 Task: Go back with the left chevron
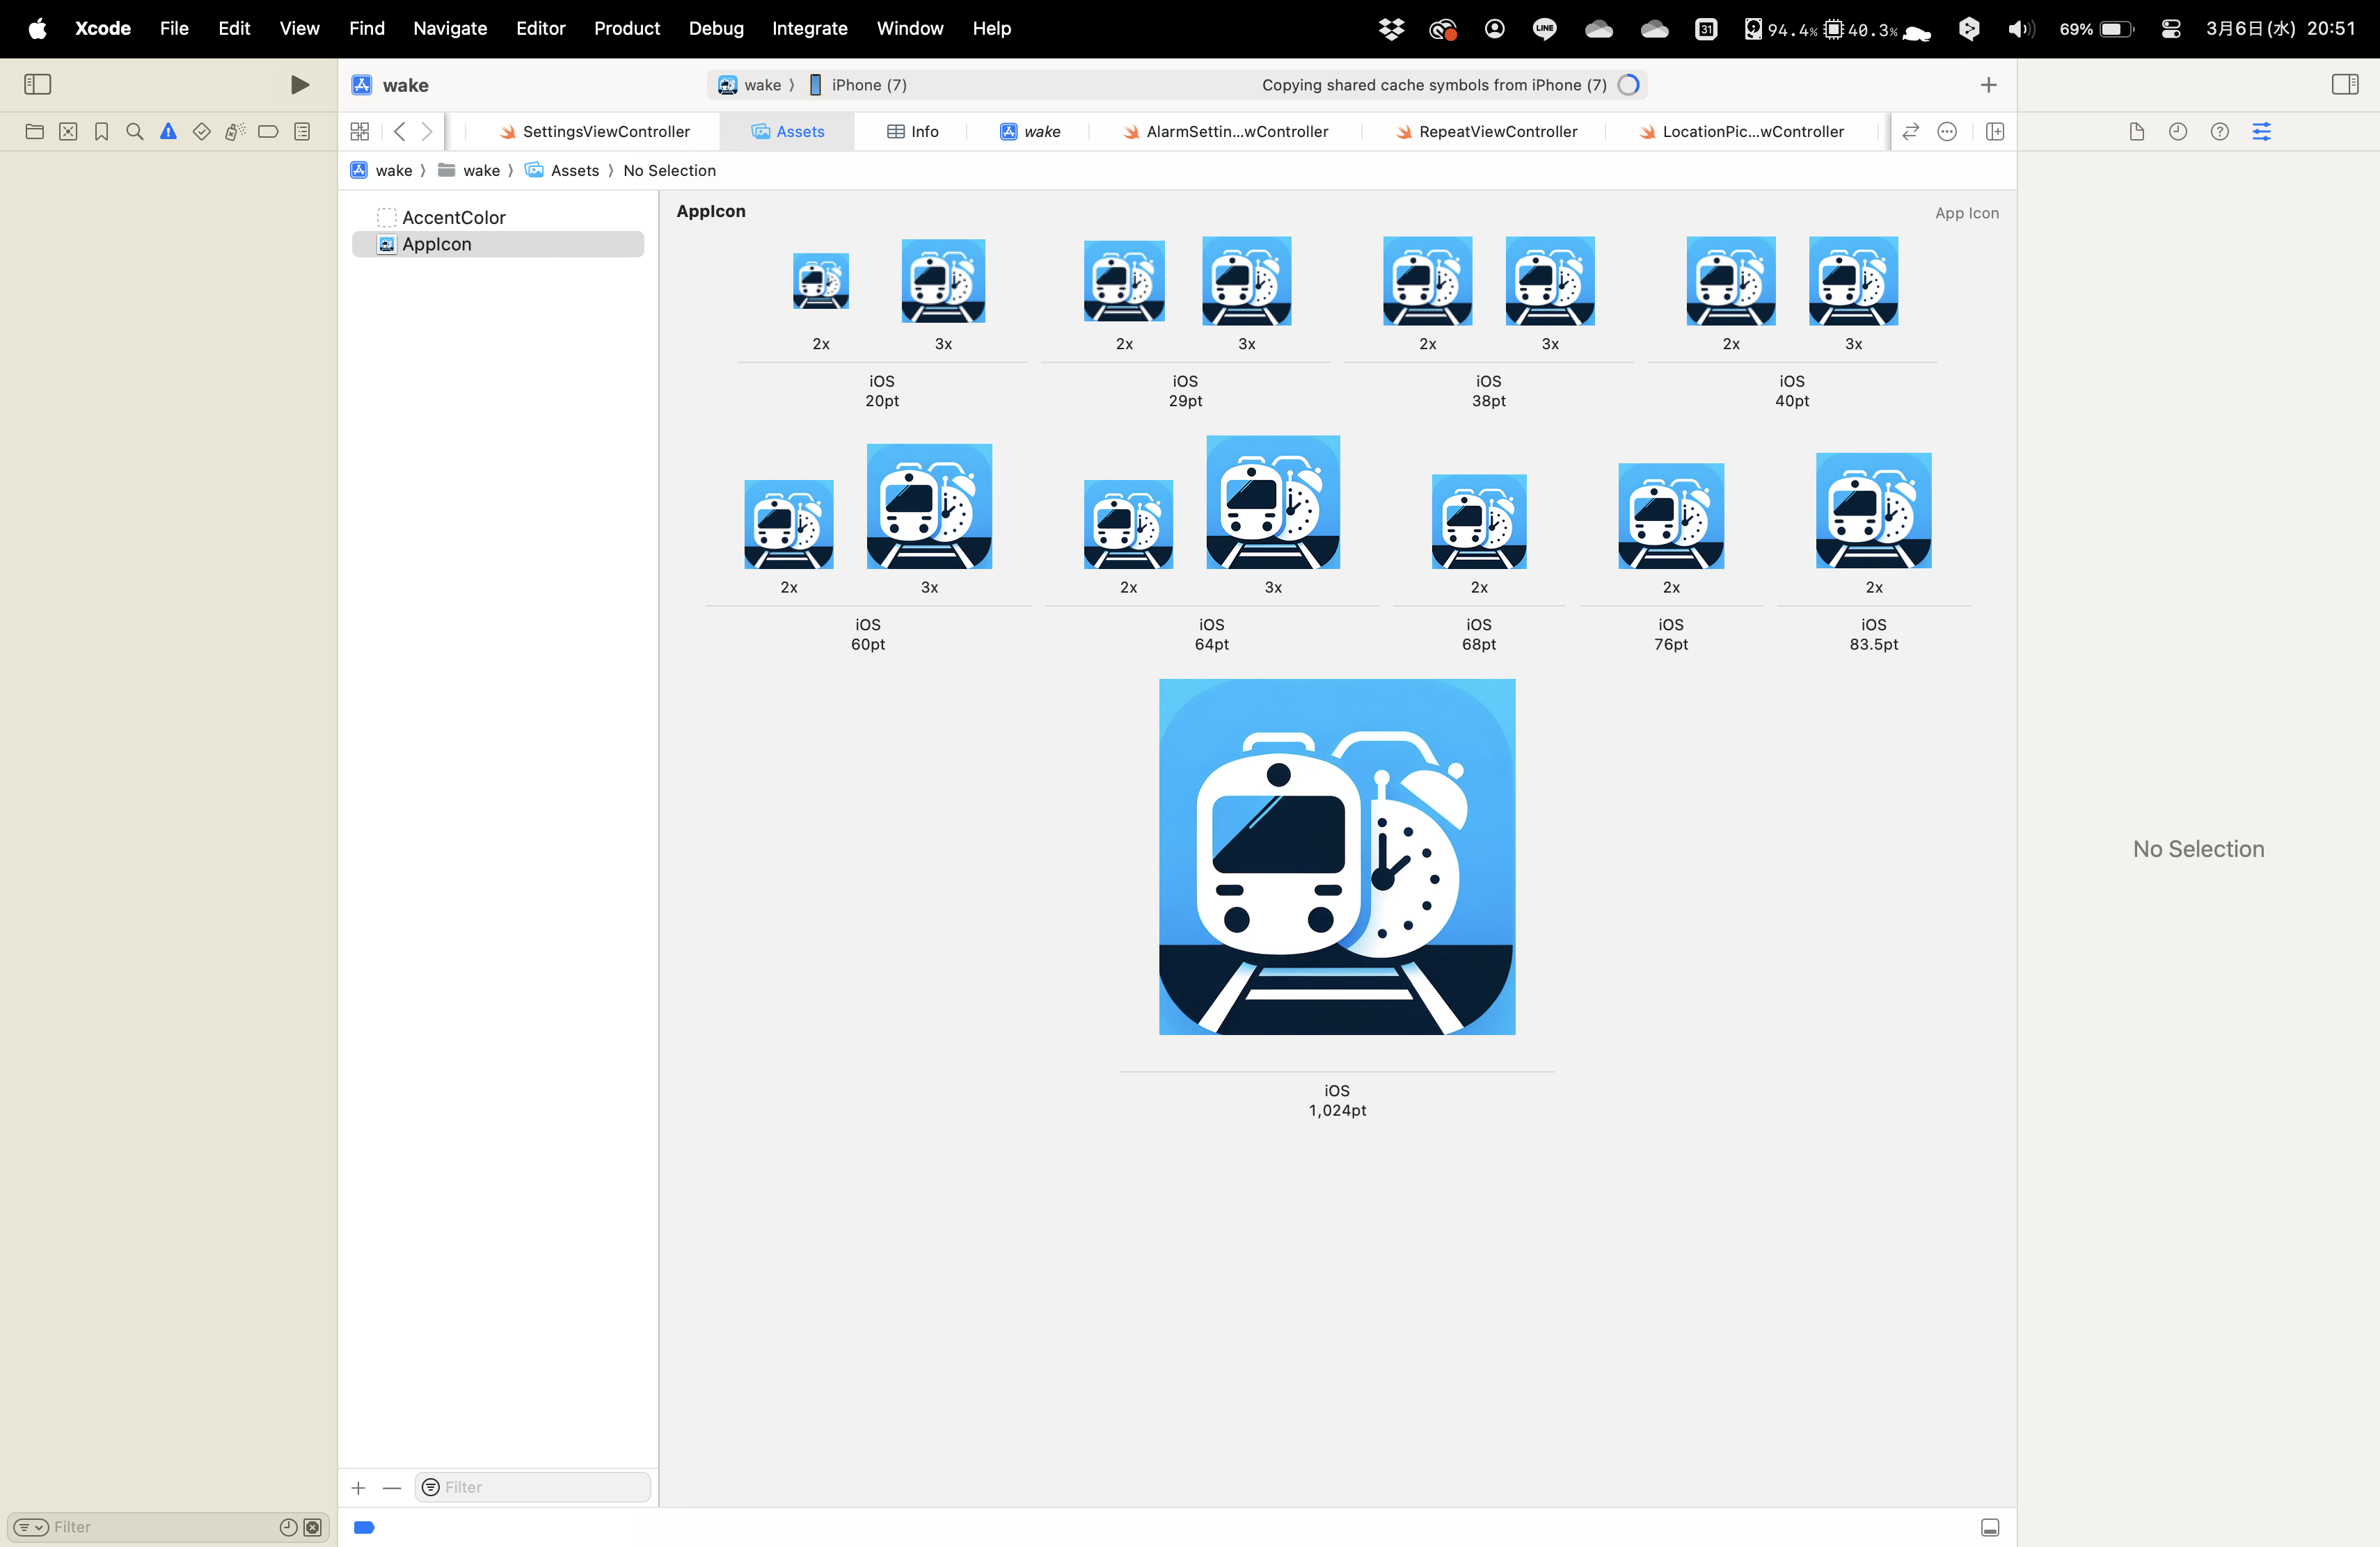399,131
